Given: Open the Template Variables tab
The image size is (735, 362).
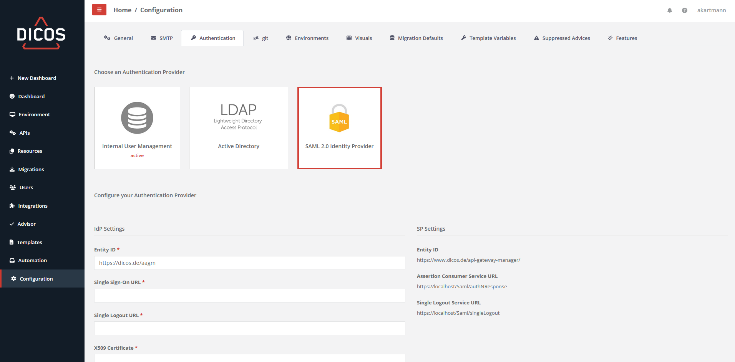Looking at the screenshot, I should (488, 38).
